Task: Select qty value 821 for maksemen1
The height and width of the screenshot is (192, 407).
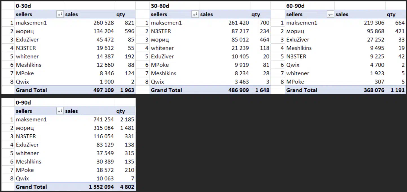Action: pyautogui.click(x=129, y=23)
